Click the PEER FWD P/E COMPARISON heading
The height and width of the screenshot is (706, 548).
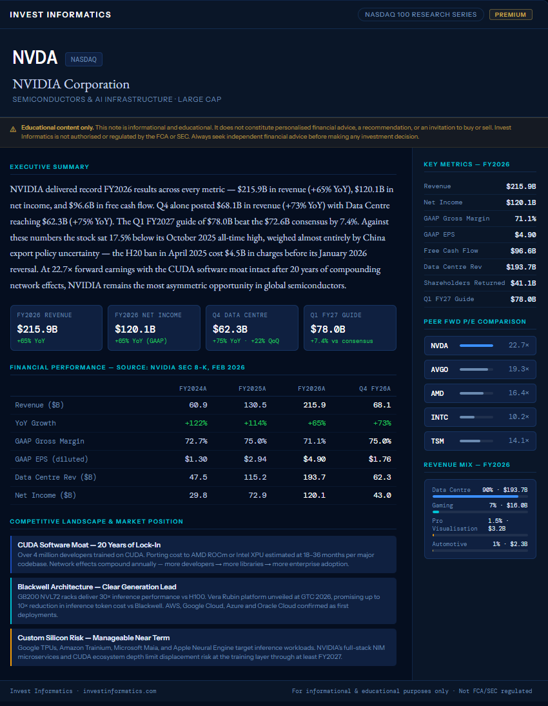(x=475, y=322)
